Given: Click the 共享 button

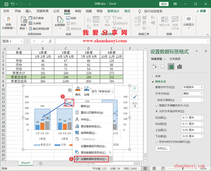Looking at the screenshot, I should click(201, 11).
